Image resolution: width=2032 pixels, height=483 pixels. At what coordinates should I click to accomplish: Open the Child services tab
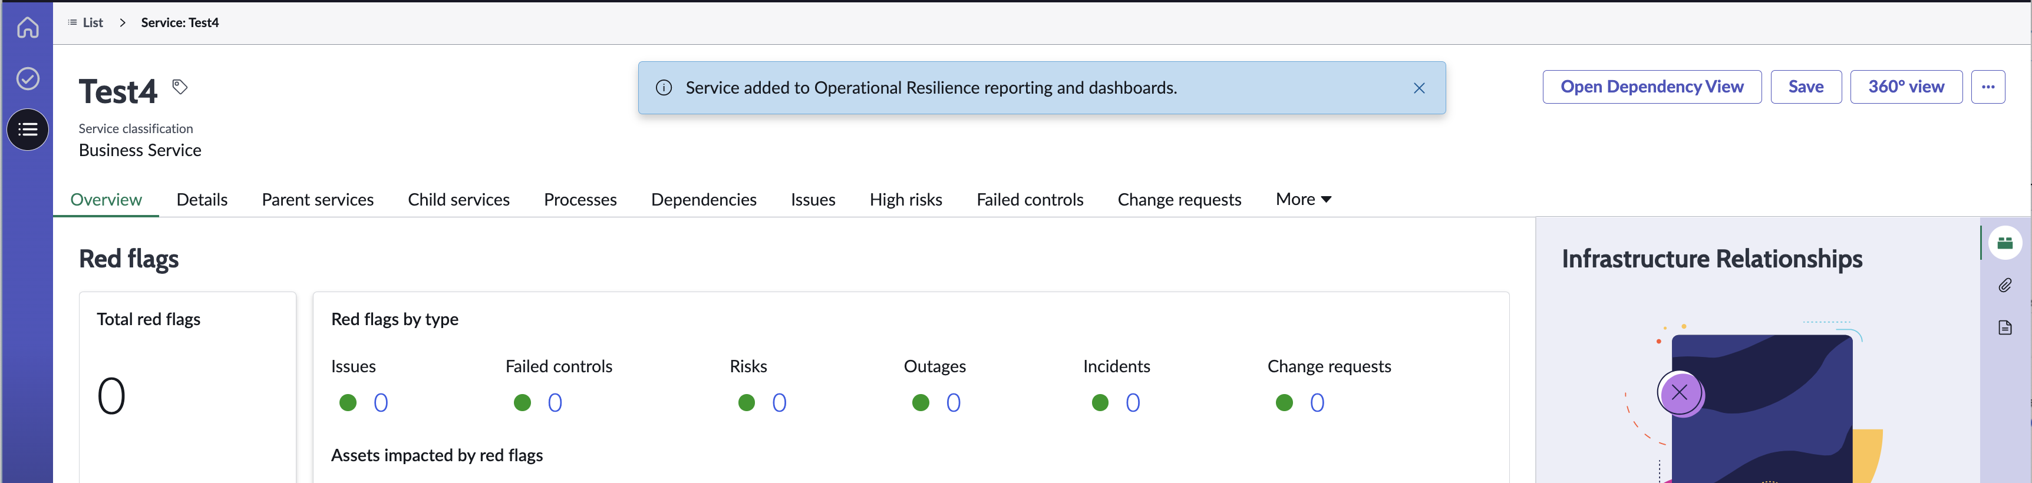click(x=458, y=199)
